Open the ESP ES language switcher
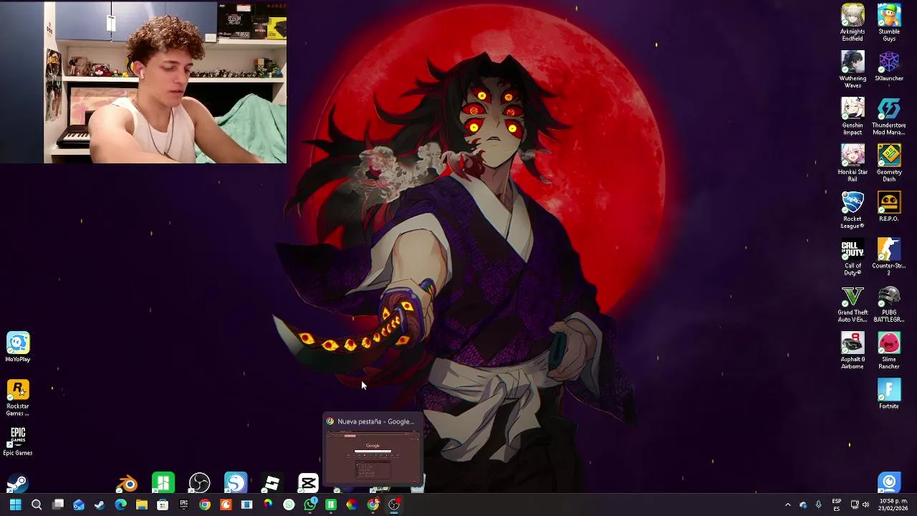 click(x=837, y=505)
